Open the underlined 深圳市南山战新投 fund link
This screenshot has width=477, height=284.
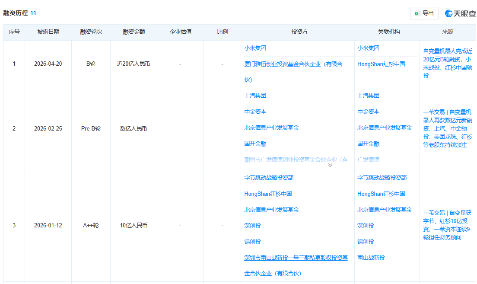click(x=296, y=258)
